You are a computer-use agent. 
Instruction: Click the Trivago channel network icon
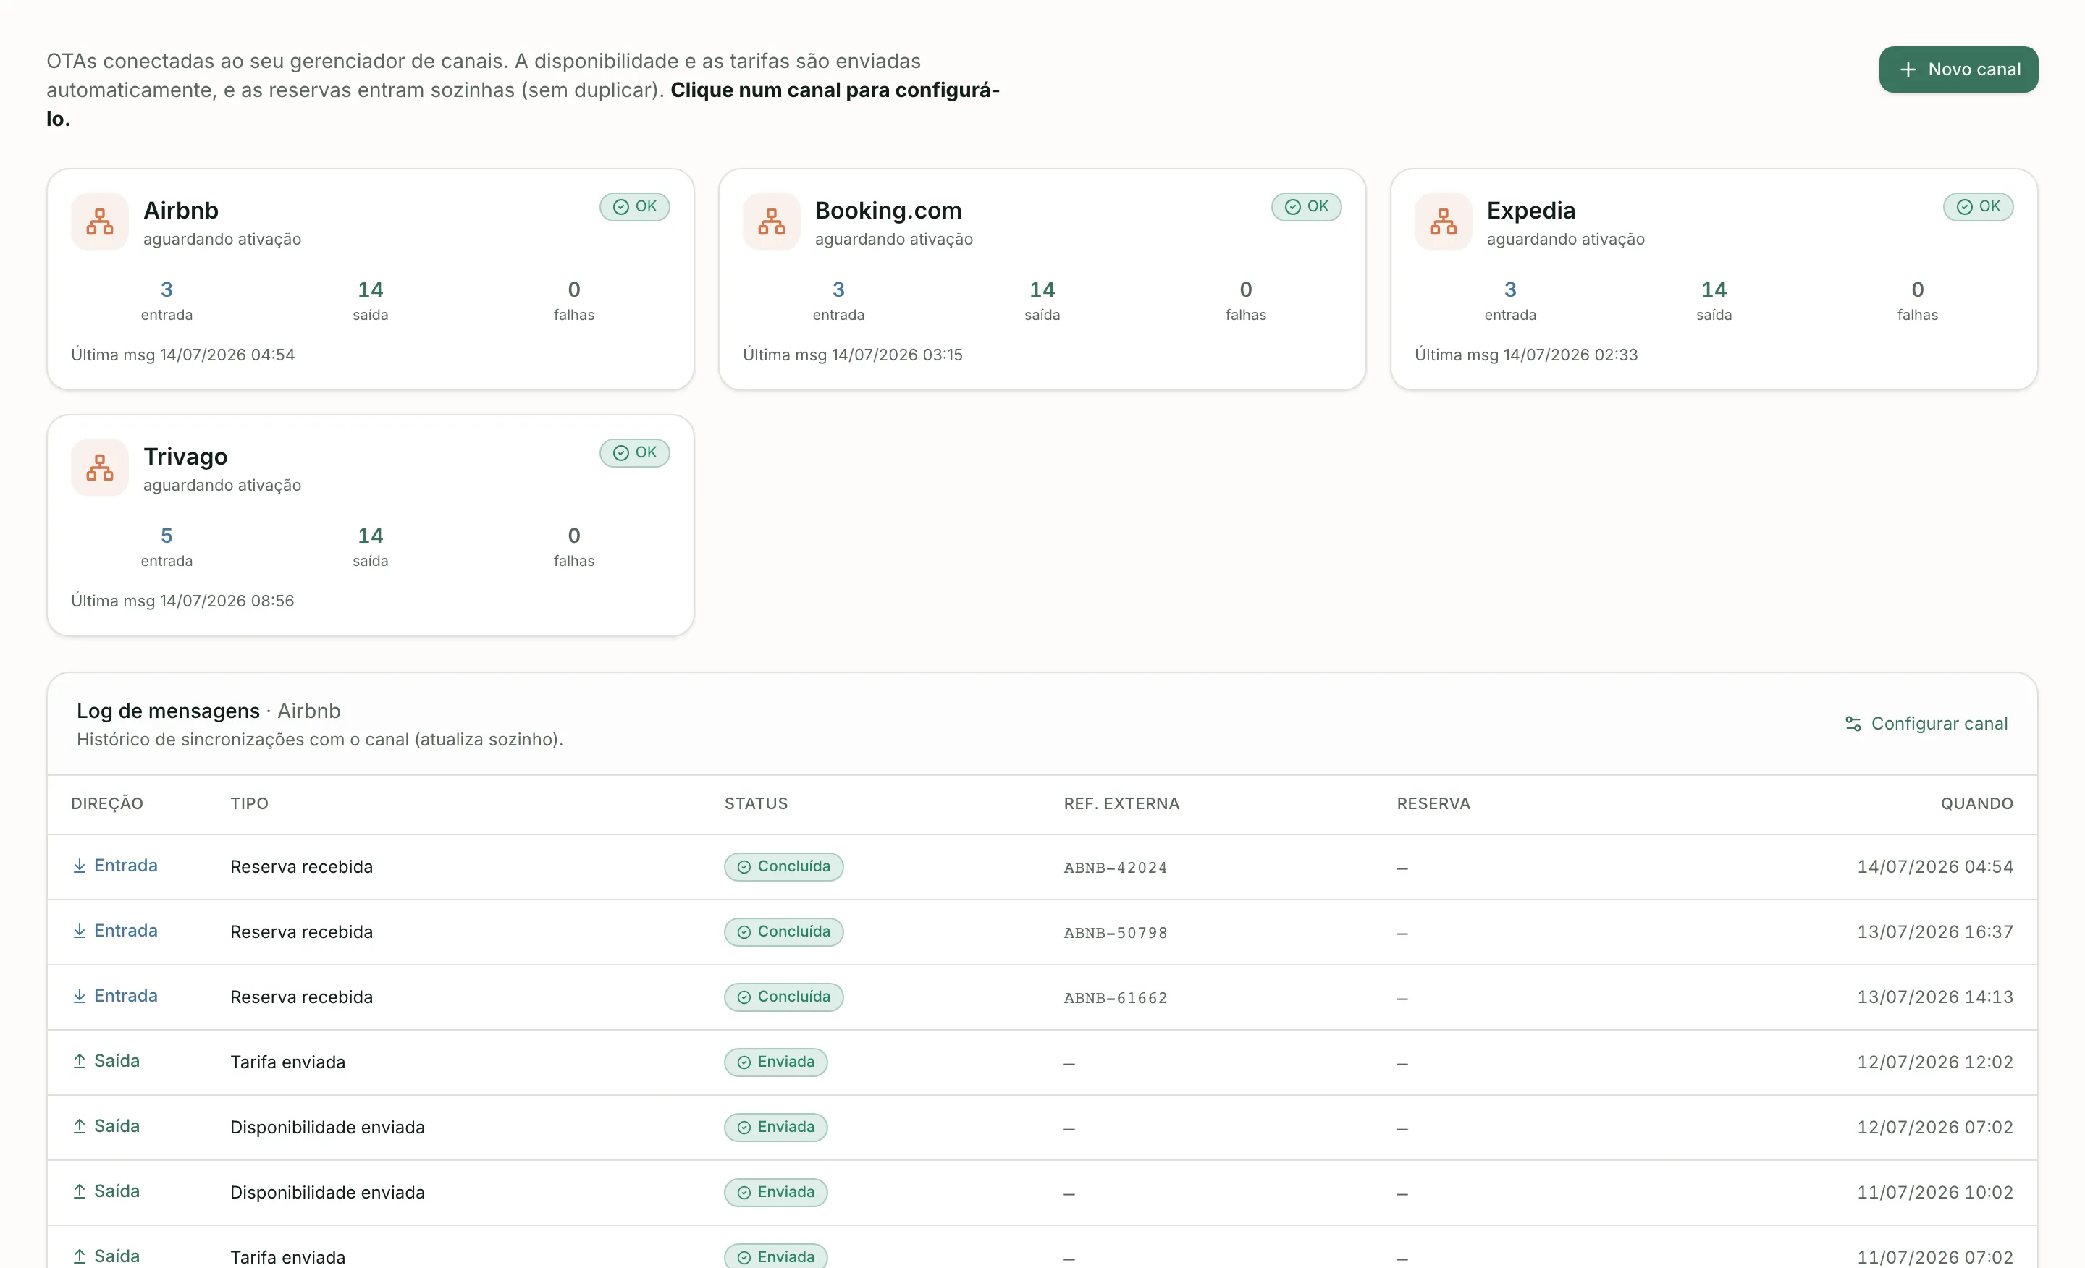100,468
